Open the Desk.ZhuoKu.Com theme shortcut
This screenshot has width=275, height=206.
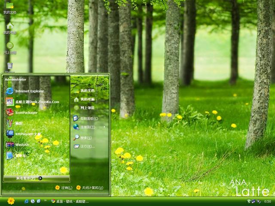click(x=37, y=102)
